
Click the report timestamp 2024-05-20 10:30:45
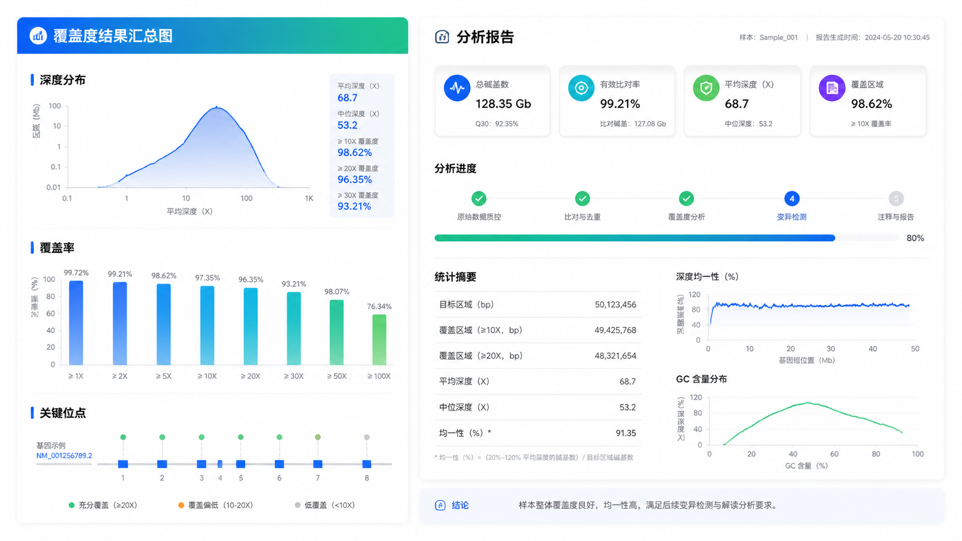coord(897,37)
